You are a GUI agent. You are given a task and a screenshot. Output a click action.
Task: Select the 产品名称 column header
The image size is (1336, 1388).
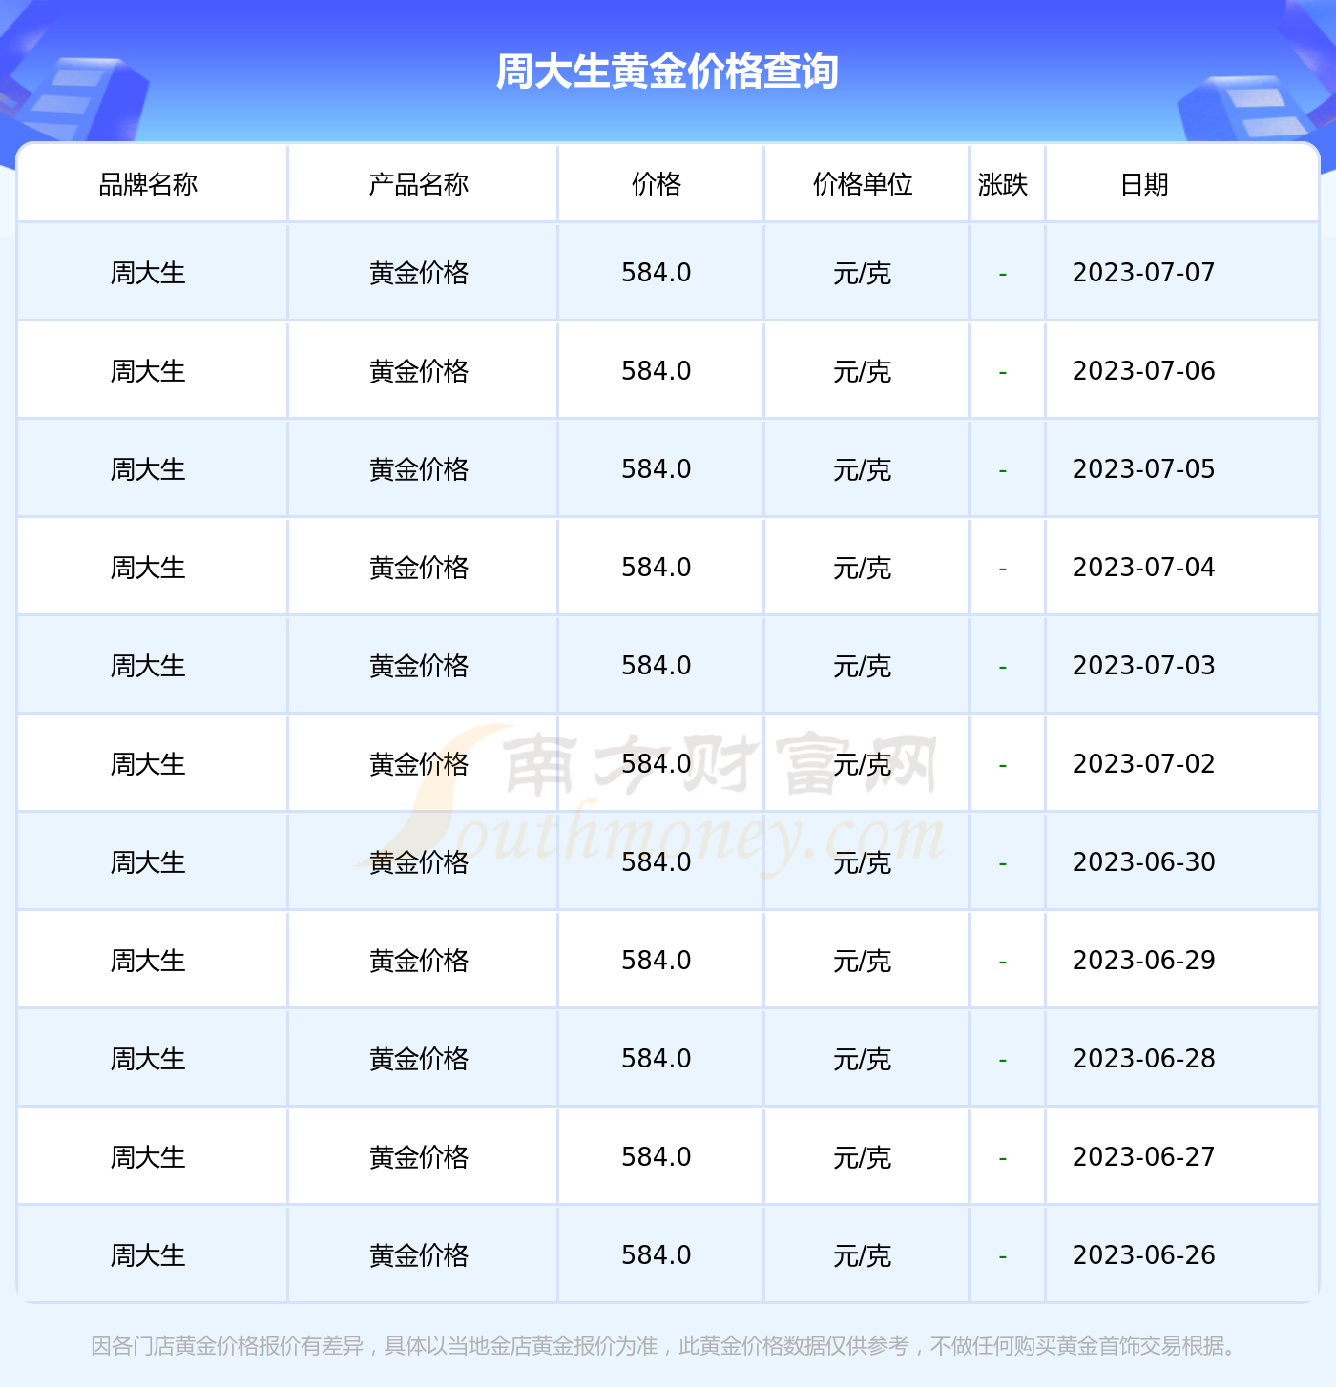tap(419, 184)
